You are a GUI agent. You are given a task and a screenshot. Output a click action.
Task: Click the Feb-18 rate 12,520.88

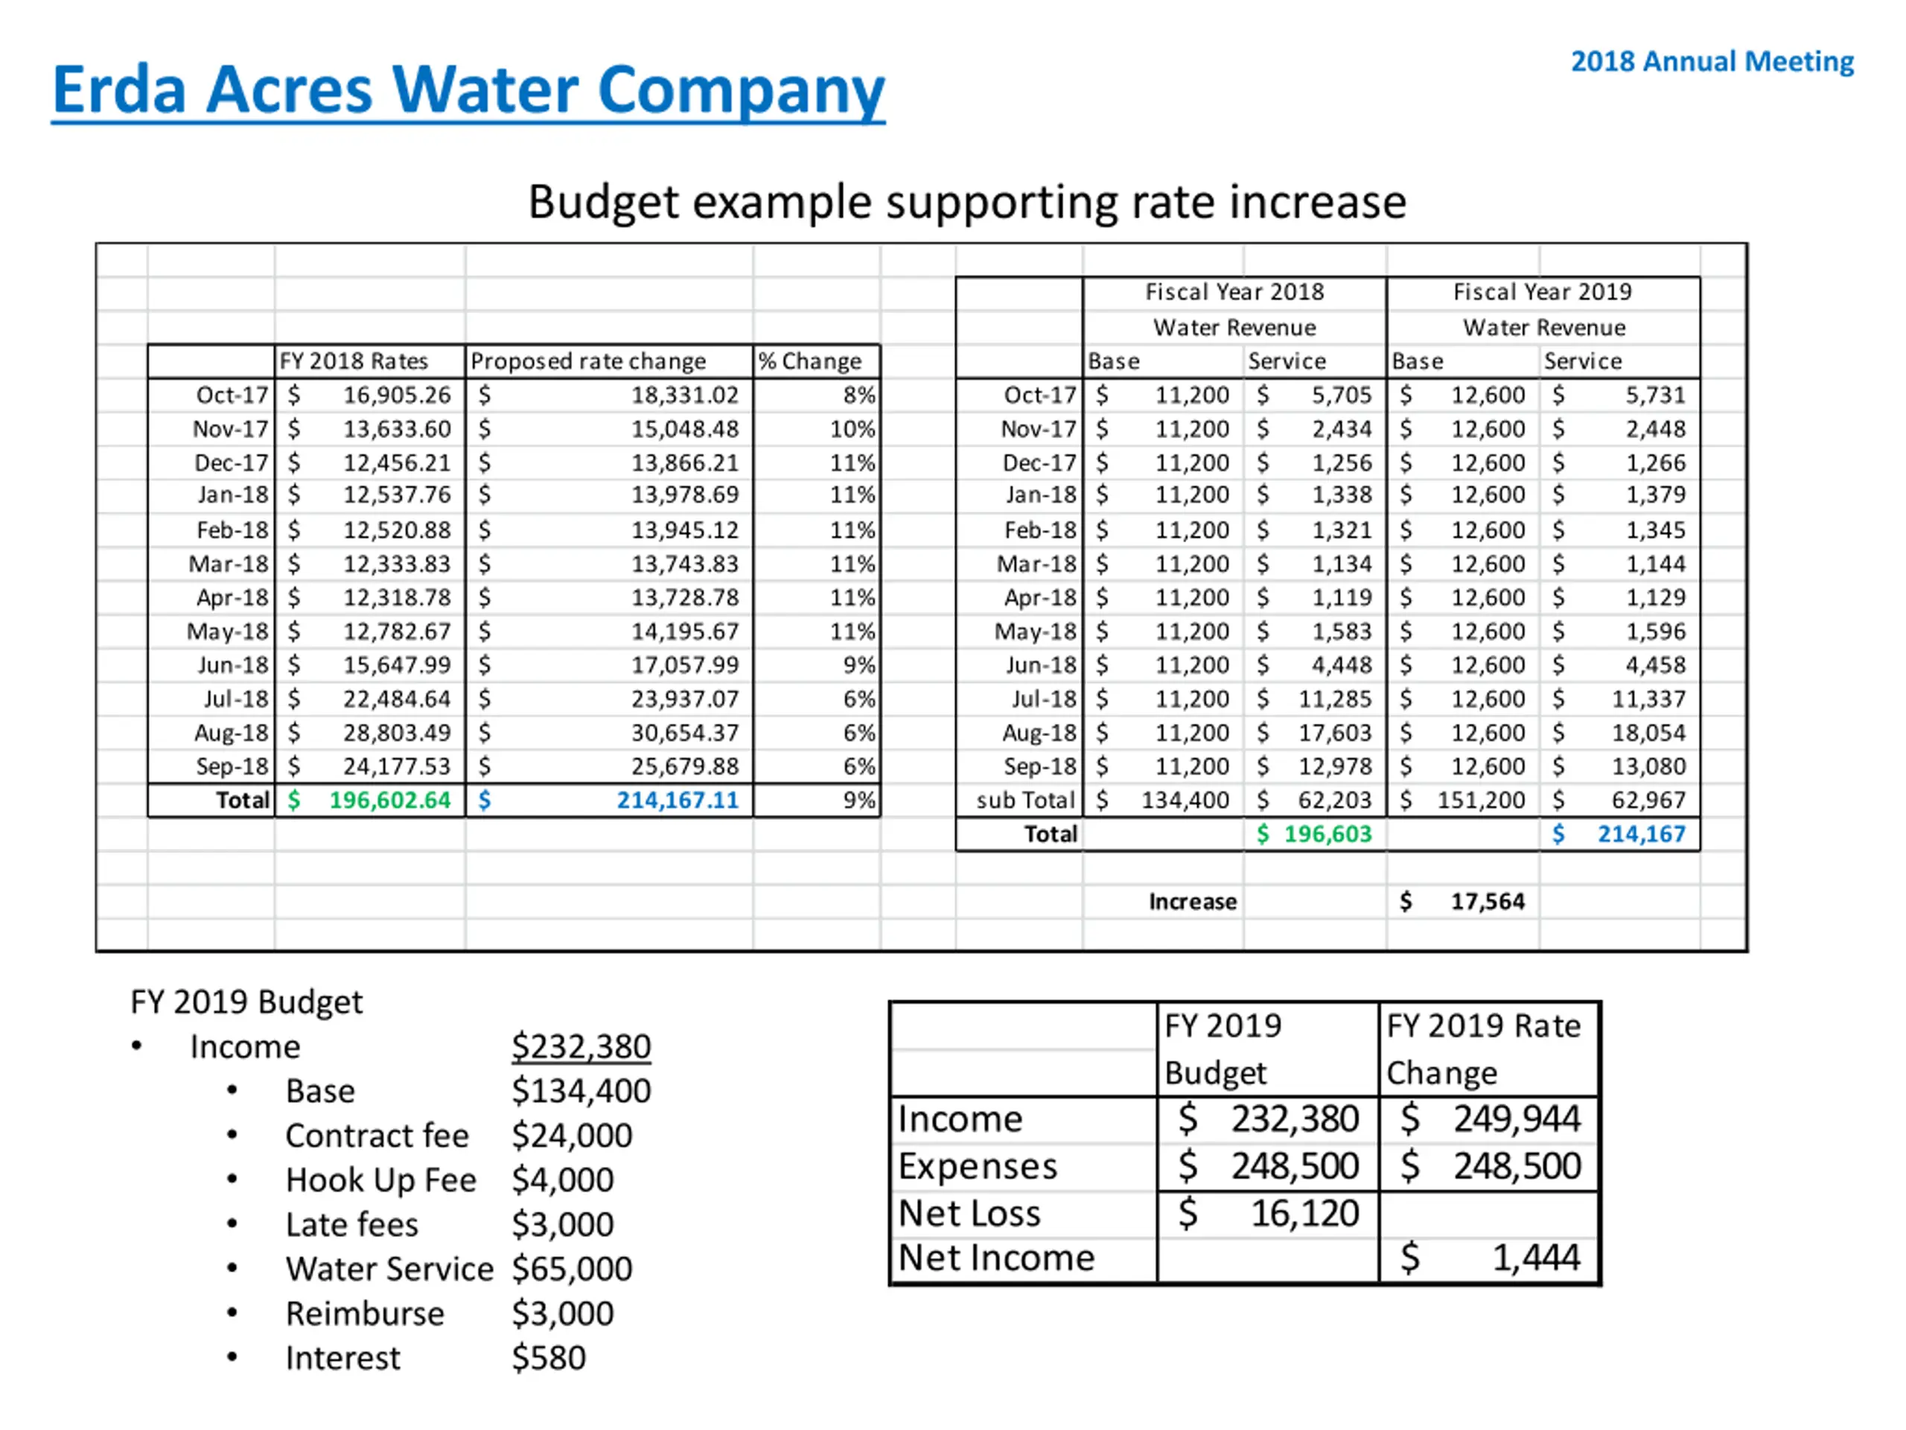pos(396,530)
